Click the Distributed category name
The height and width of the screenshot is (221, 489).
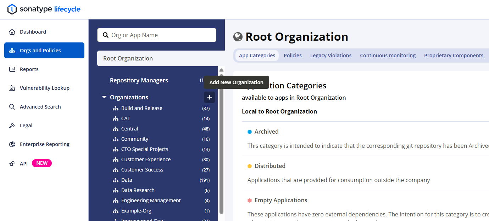coord(270,166)
